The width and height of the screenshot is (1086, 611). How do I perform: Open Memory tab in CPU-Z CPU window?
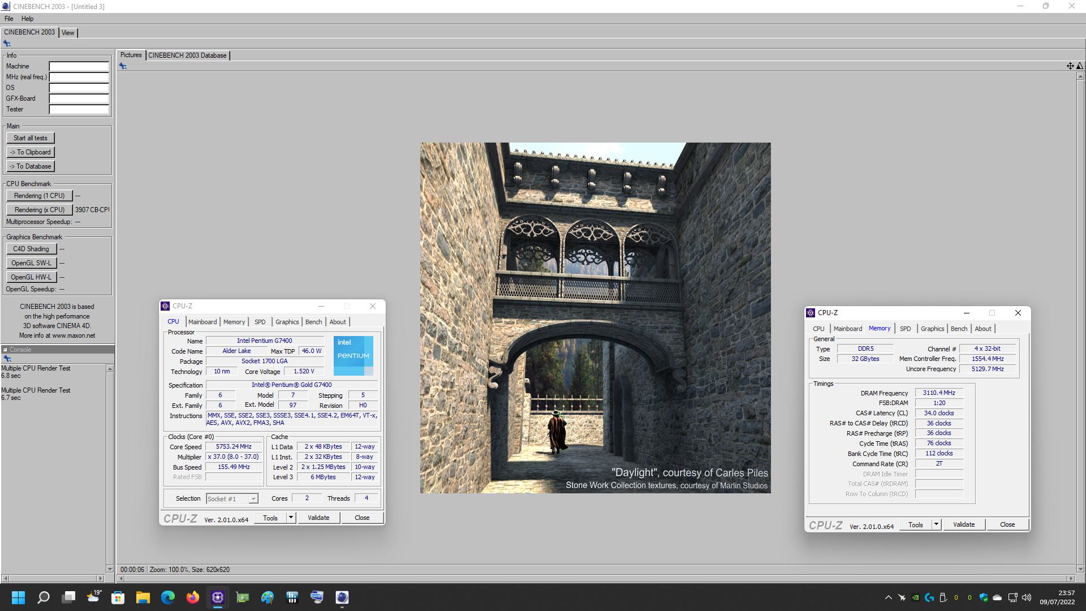point(234,322)
